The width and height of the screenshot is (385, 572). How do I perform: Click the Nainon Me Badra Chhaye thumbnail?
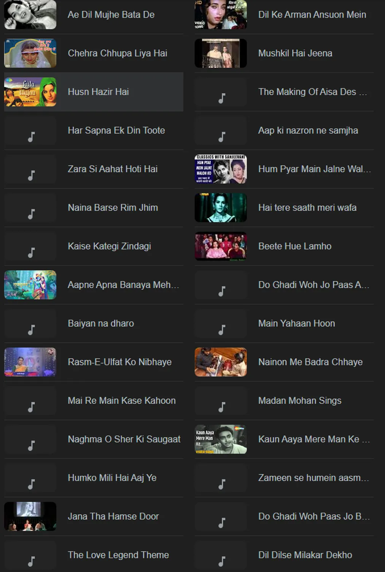pyautogui.click(x=221, y=362)
